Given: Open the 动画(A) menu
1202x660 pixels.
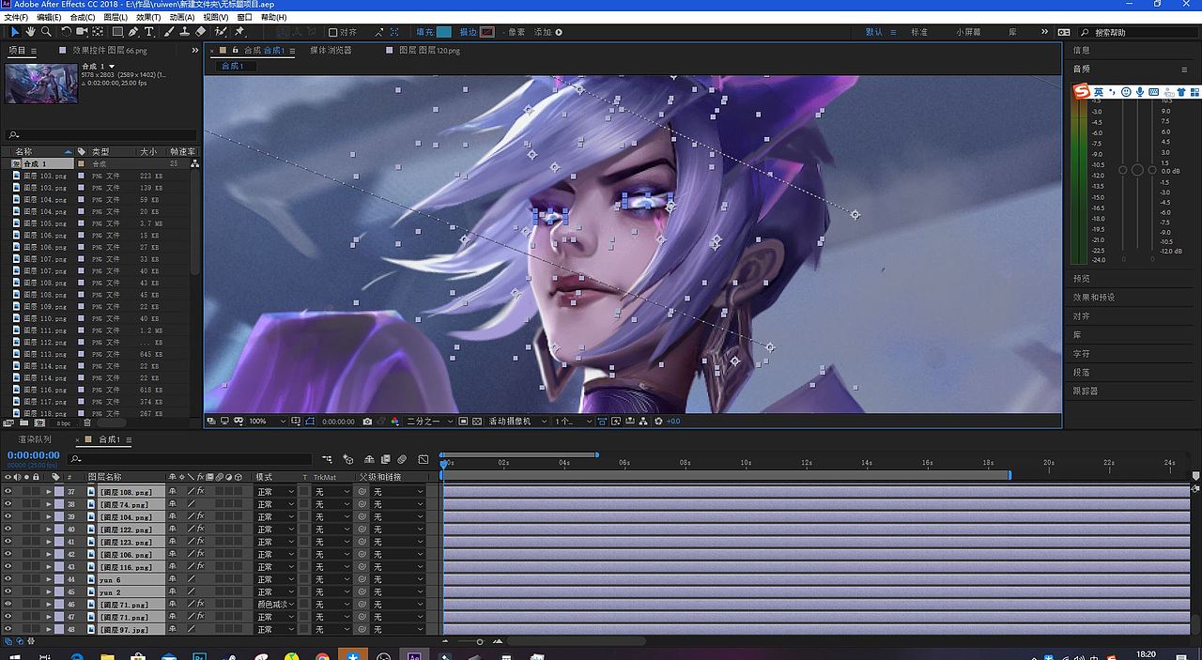Looking at the screenshot, I should point(182,17).
